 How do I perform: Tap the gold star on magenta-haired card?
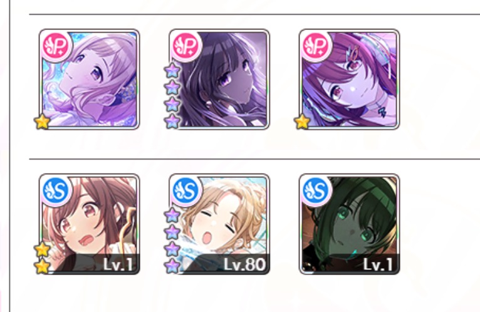302,122
